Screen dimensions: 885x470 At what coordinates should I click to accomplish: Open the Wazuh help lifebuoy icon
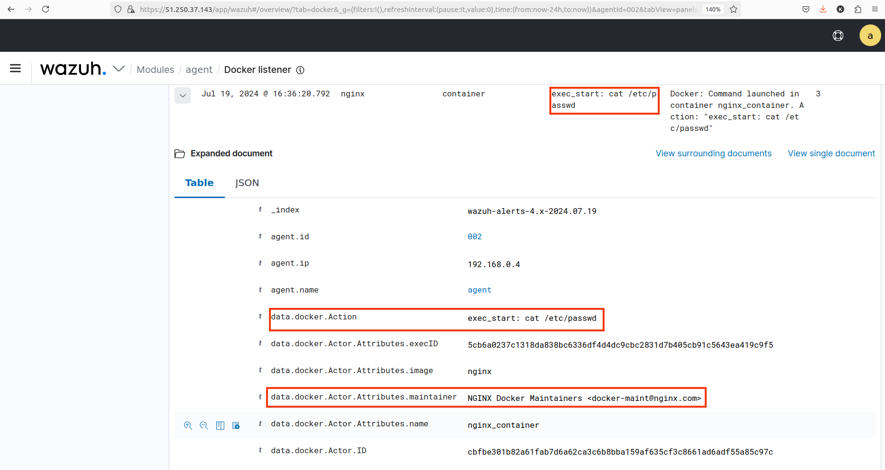click(x=838, y=35)
